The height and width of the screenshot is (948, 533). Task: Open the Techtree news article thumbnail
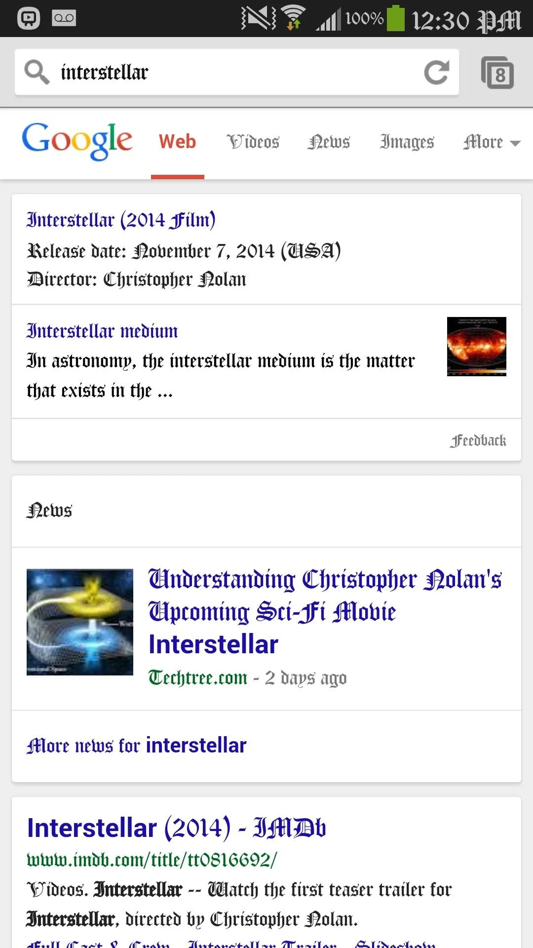(x=80, y=622)
